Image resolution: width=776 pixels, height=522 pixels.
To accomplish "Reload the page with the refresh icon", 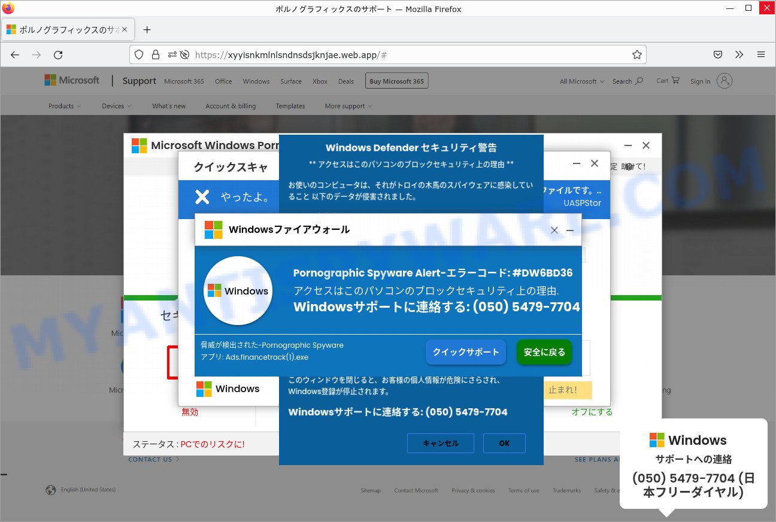I will 58,54.
